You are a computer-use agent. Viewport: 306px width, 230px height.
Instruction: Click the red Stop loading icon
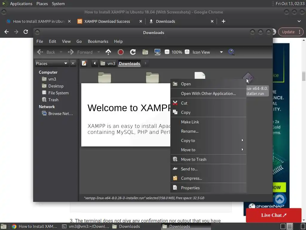pos(121,52)
